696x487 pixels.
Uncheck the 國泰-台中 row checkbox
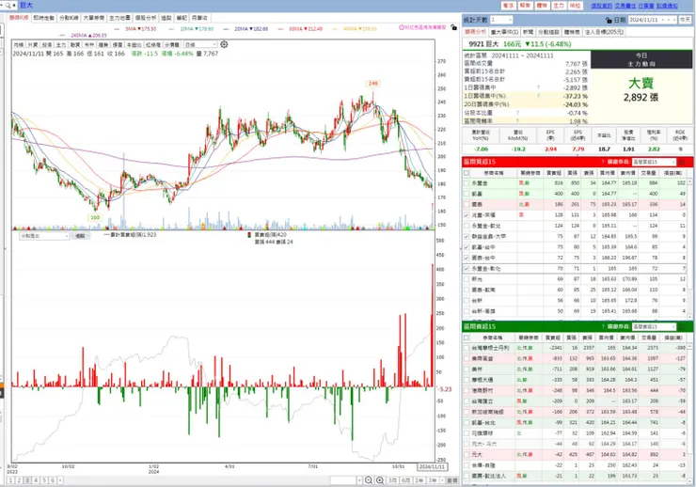click(x=467, y=258)
